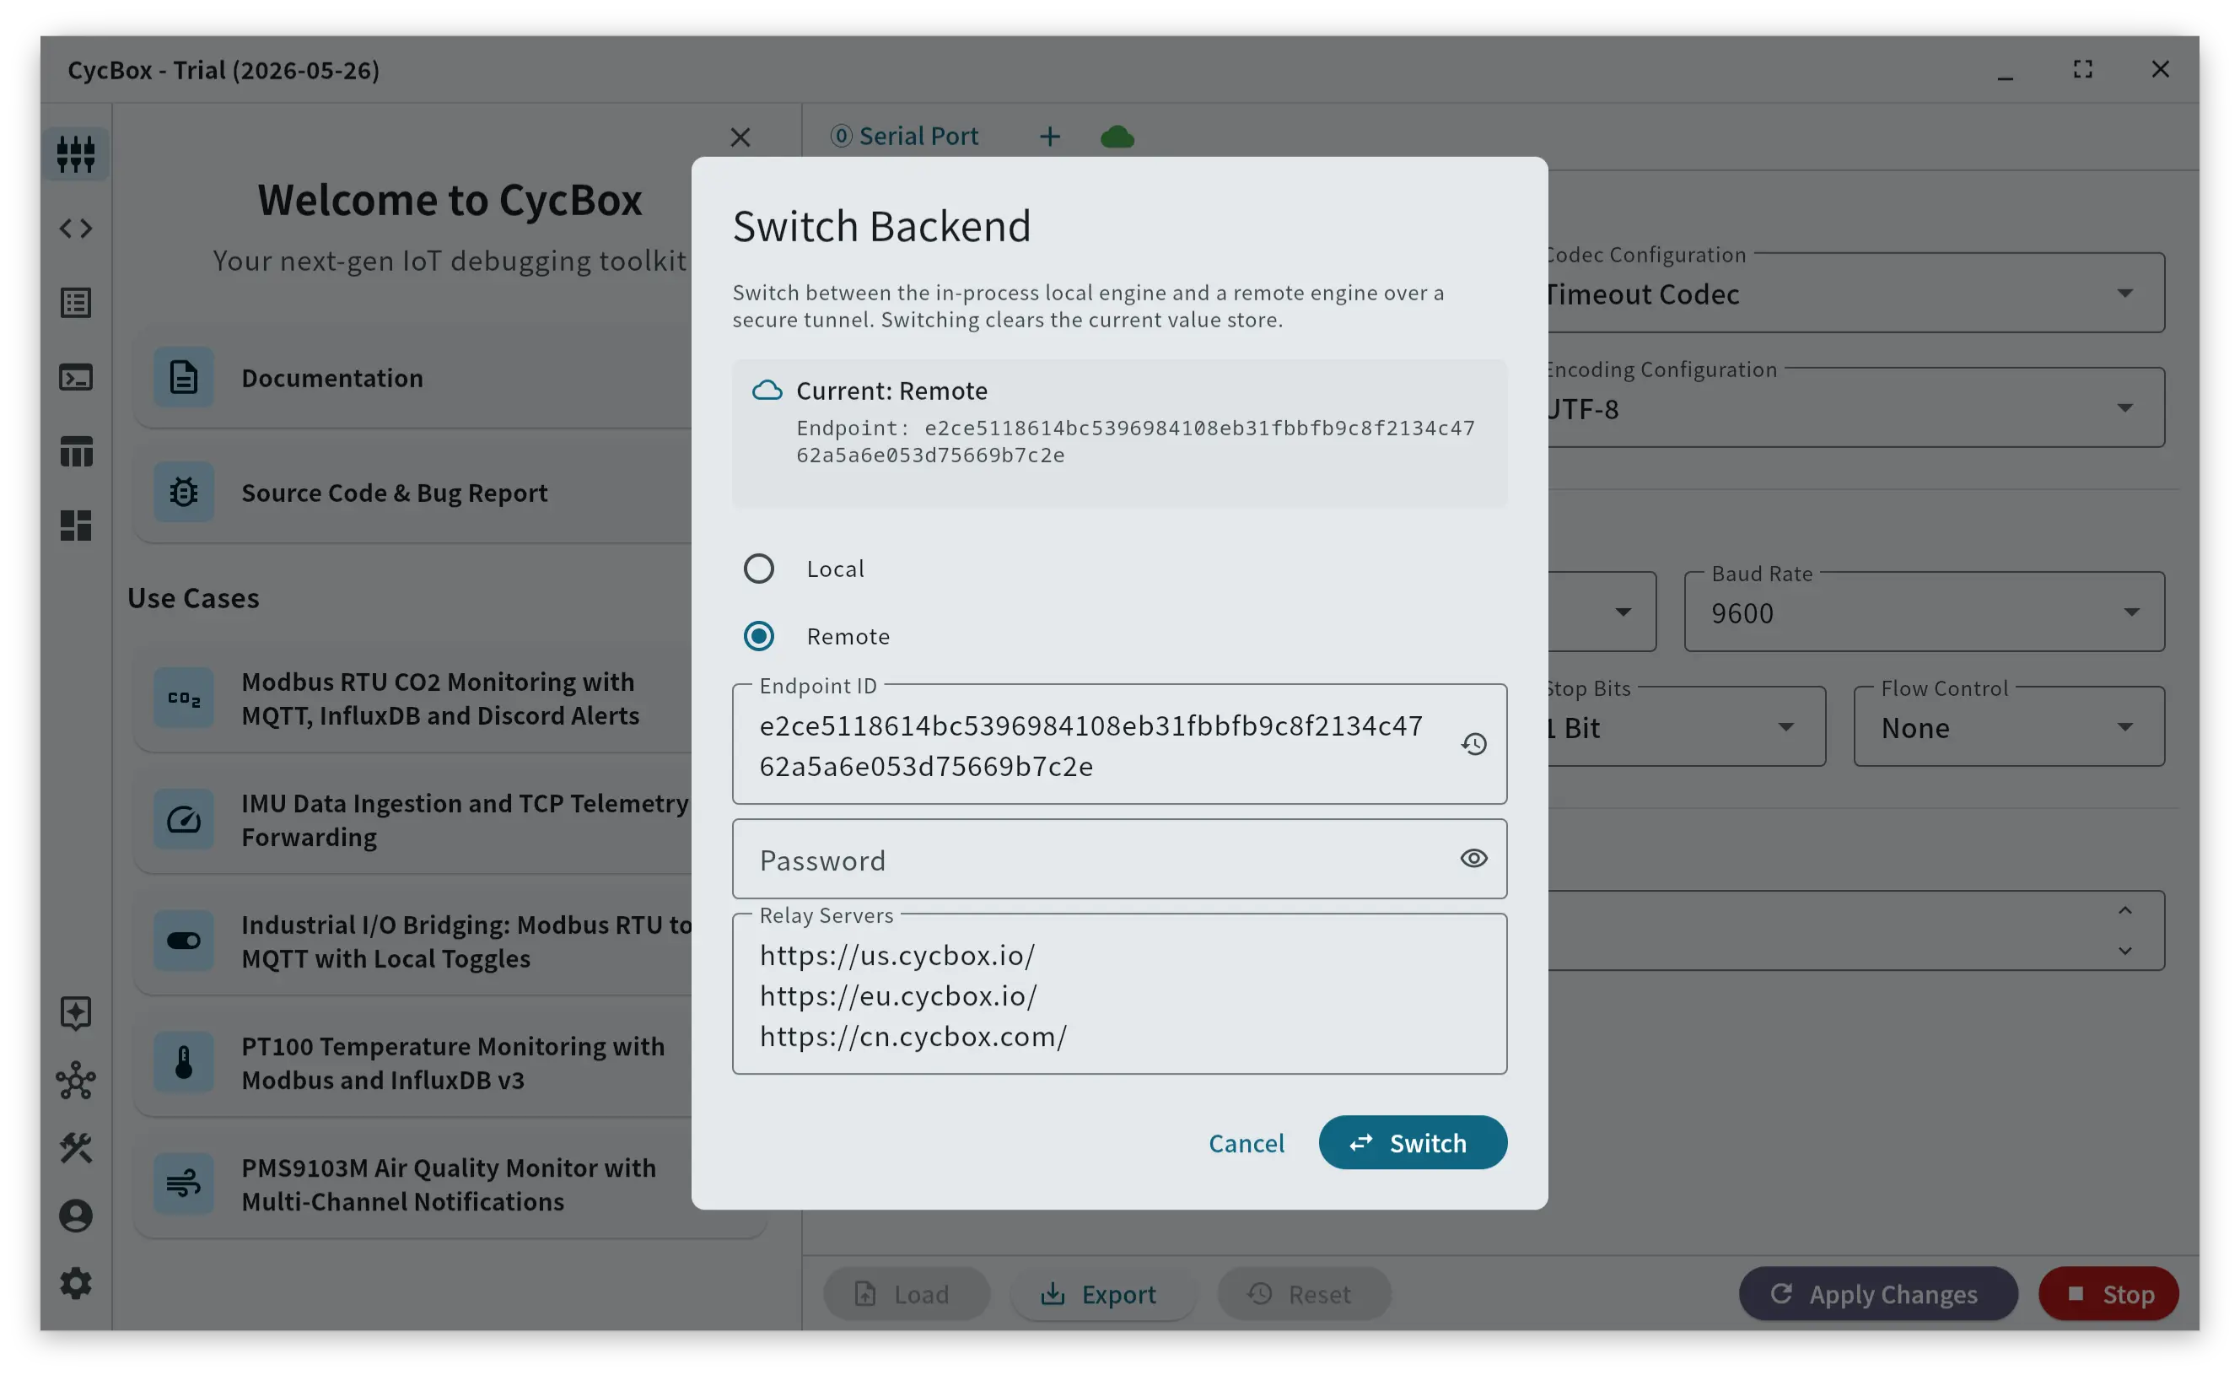Select the Remote backend radio button

click(x=759, y=637)
